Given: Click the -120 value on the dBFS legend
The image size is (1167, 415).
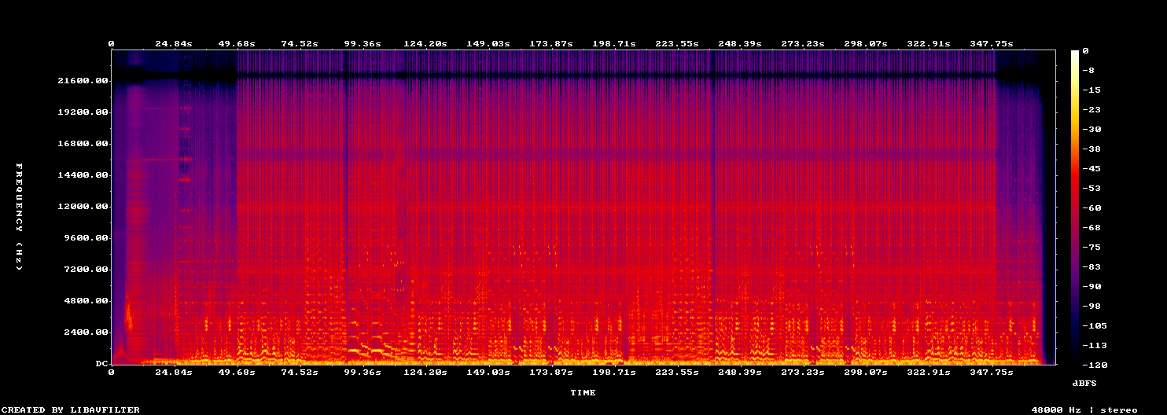Looking at the screenshot, I should [x=1095, y=365].
